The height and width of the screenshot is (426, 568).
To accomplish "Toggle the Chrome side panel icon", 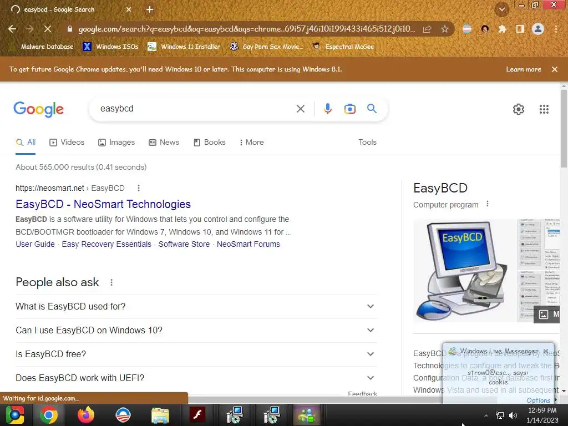I will point(520,29).
